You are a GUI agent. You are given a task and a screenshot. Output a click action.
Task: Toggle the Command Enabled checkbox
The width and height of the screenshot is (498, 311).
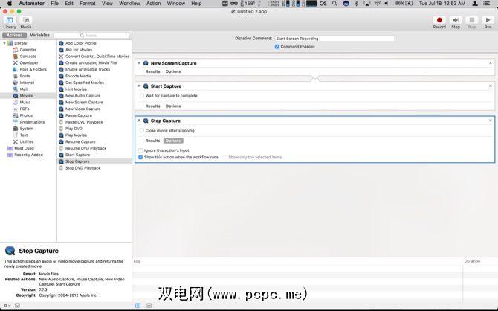277,47
